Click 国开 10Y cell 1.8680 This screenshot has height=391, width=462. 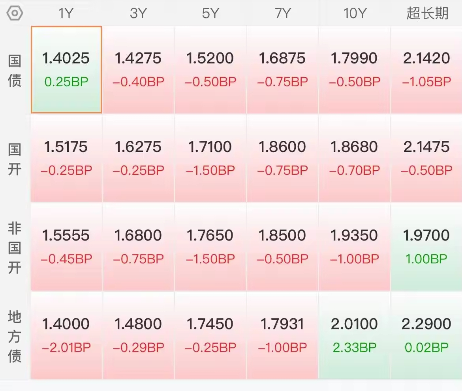coord(355,158)
